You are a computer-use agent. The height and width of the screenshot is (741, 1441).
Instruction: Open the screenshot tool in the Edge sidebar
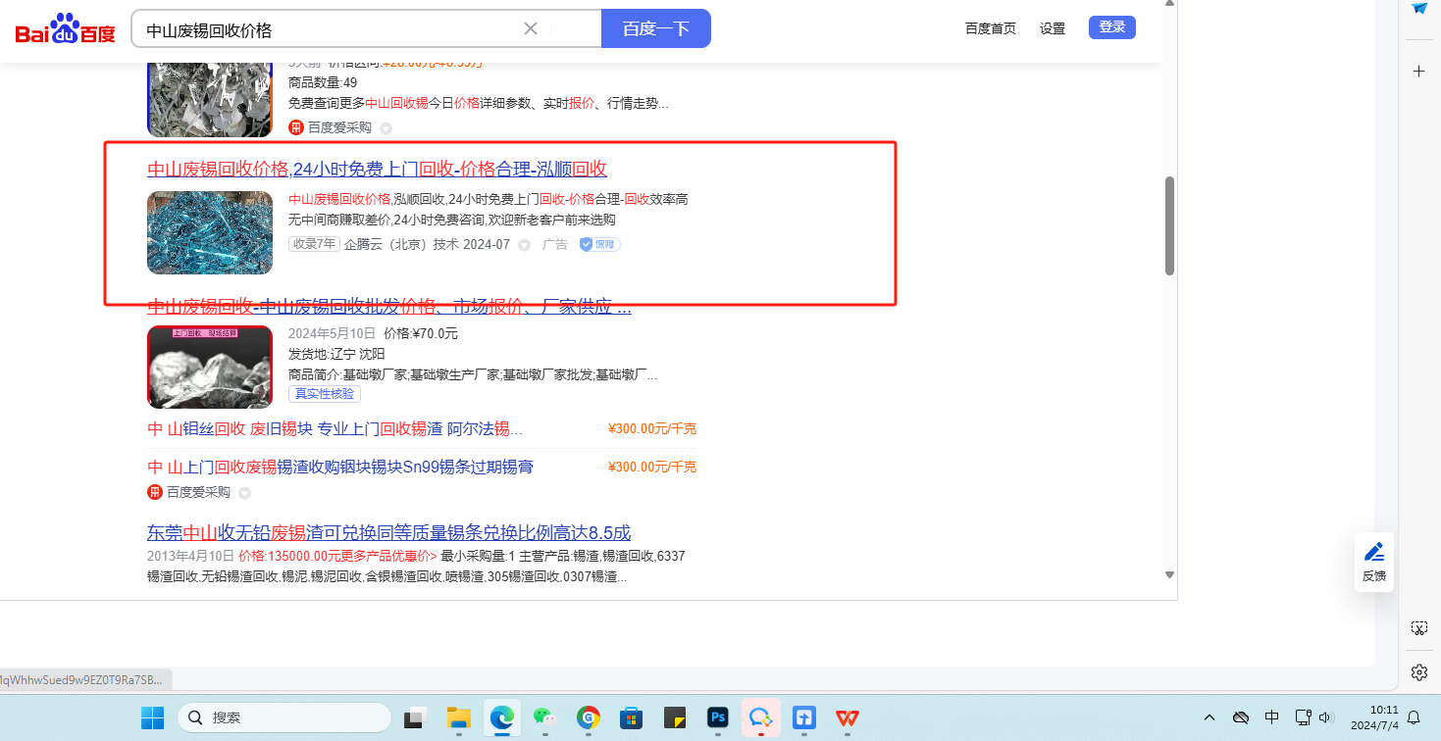(1418, 628)
